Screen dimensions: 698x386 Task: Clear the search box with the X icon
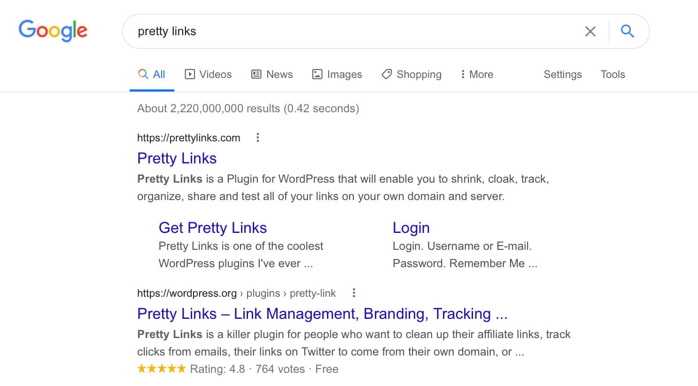(x=590, y=31)
